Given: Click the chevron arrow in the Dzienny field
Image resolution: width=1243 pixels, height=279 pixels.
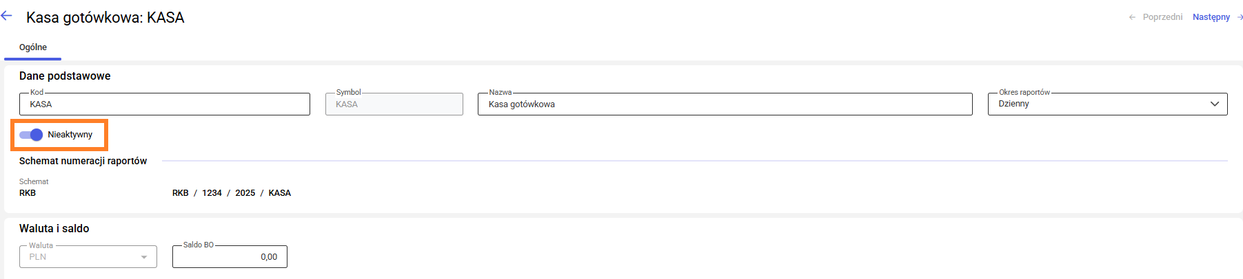Looking at the screenshot, I should coord(1215,104).
